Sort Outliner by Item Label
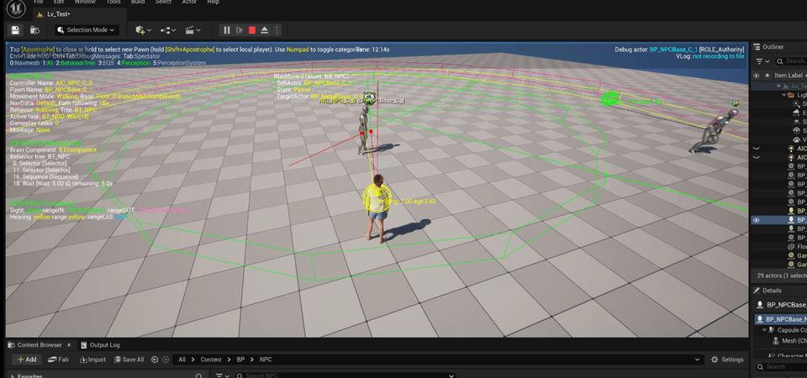This screenshot has width=807, height=378. (790, 75)
